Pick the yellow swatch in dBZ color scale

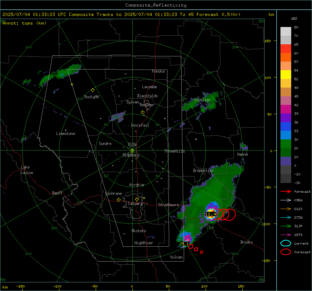286,75
